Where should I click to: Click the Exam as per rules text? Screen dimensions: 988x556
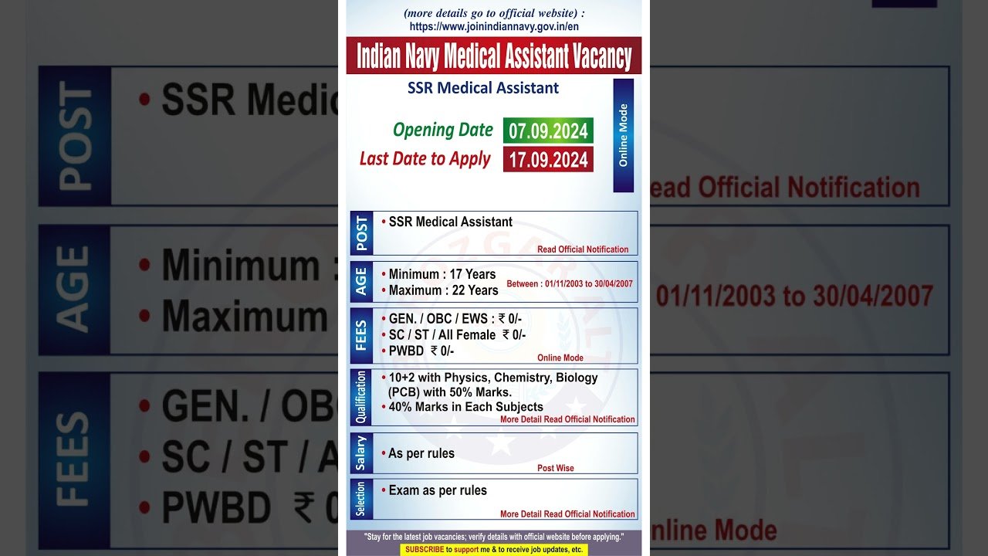point(438,490)
